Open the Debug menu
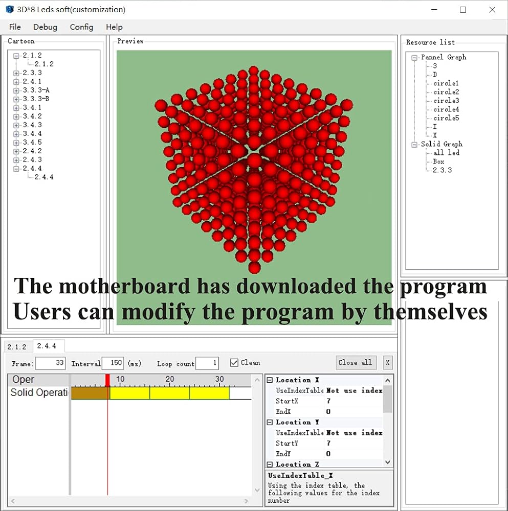 46,27
